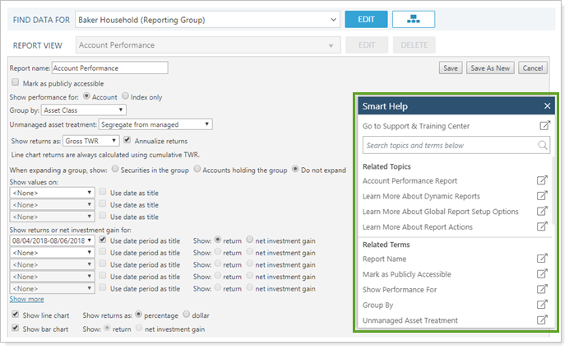Click the blue EDIT button
569x350 pixels.
(366, 18)
